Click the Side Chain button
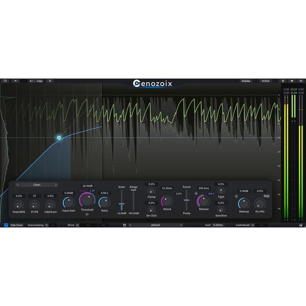This screenshot has width=306, height=306. click(17, 225)
